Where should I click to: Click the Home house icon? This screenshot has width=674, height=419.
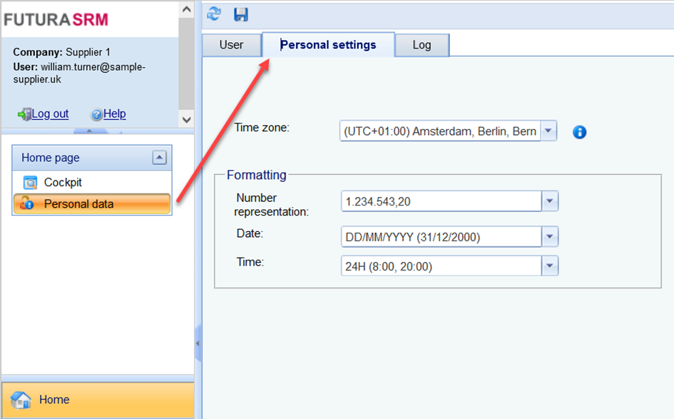click(x=21, y=400)
